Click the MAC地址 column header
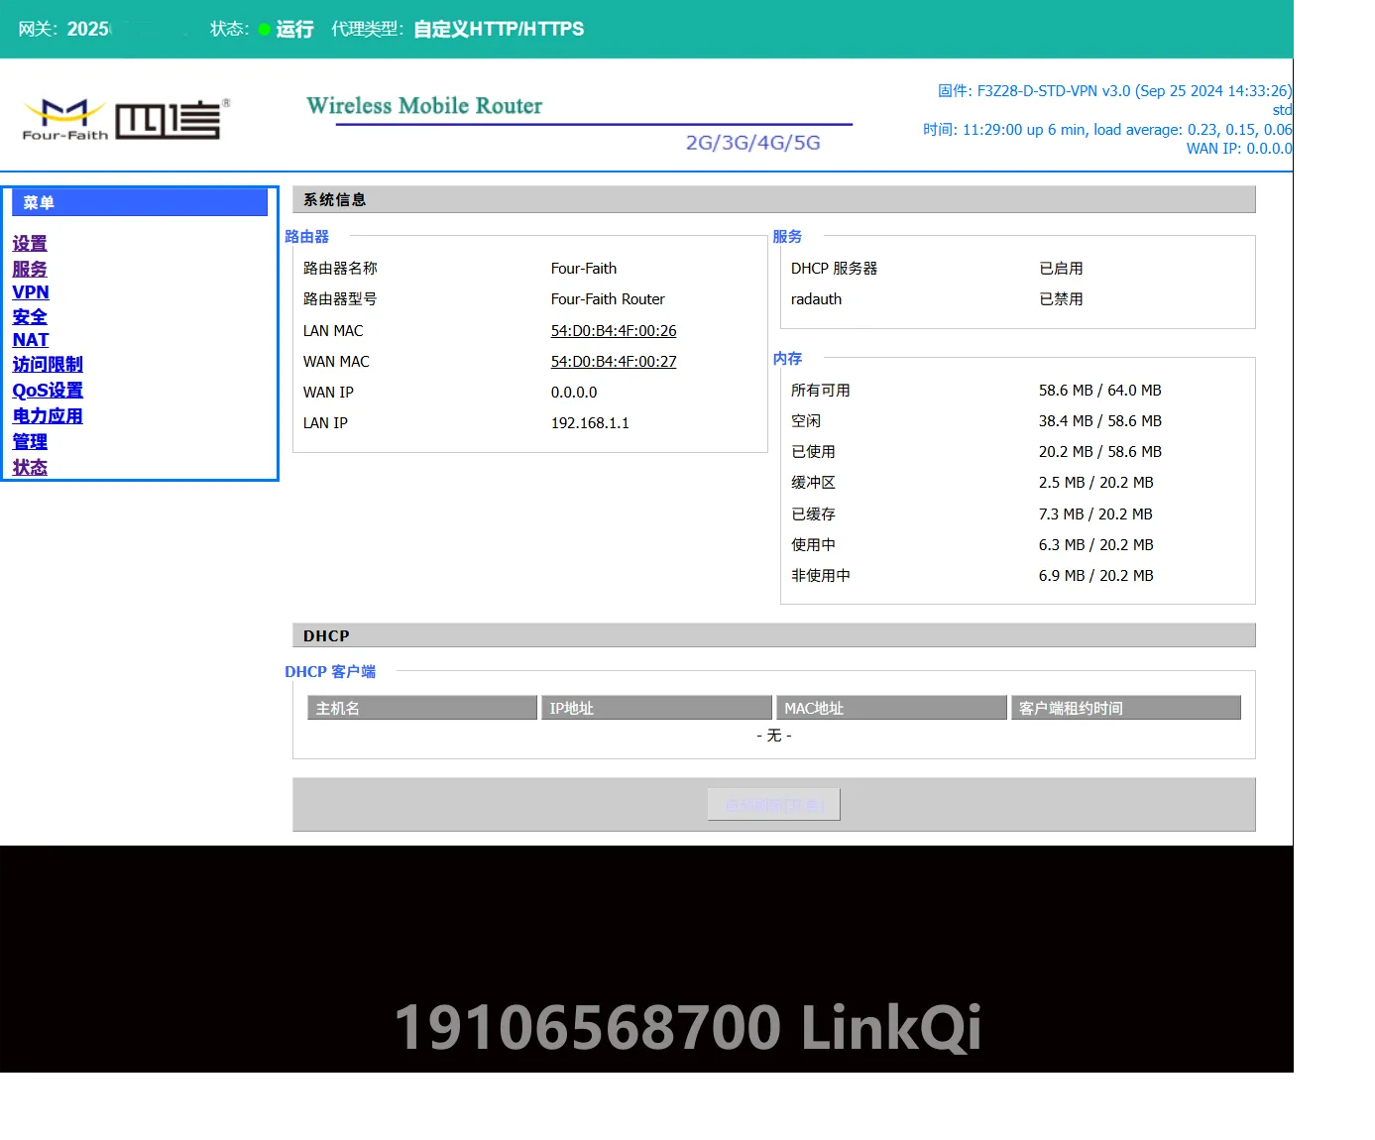 pyautogui.click(x=891, y=708)
